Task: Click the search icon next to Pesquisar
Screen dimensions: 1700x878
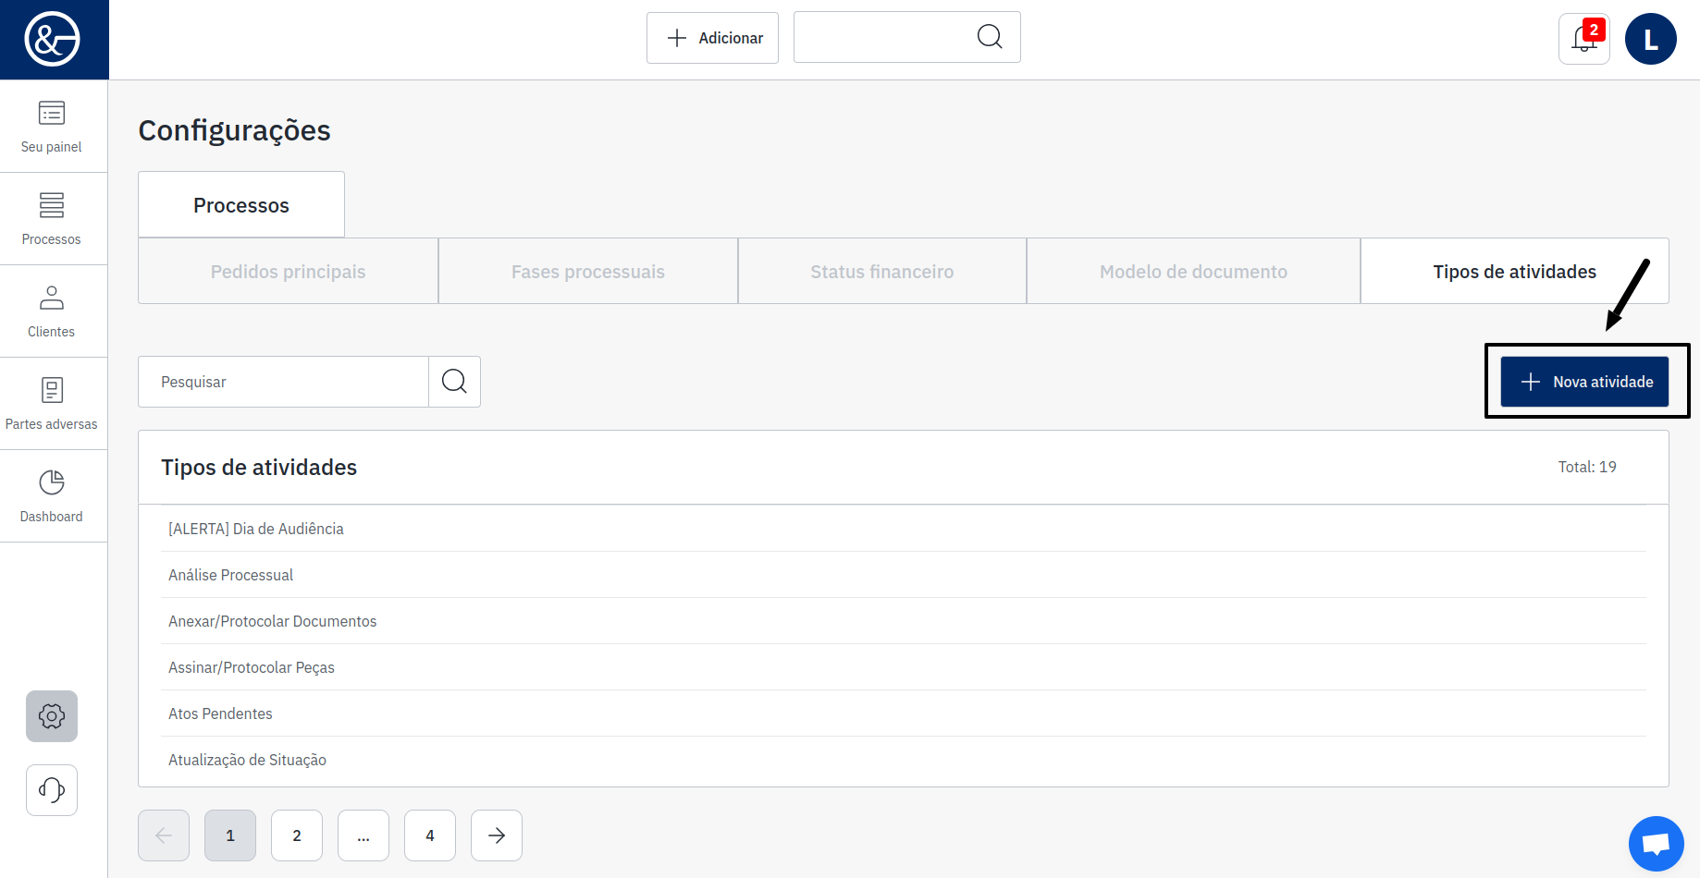Action: 454,382
